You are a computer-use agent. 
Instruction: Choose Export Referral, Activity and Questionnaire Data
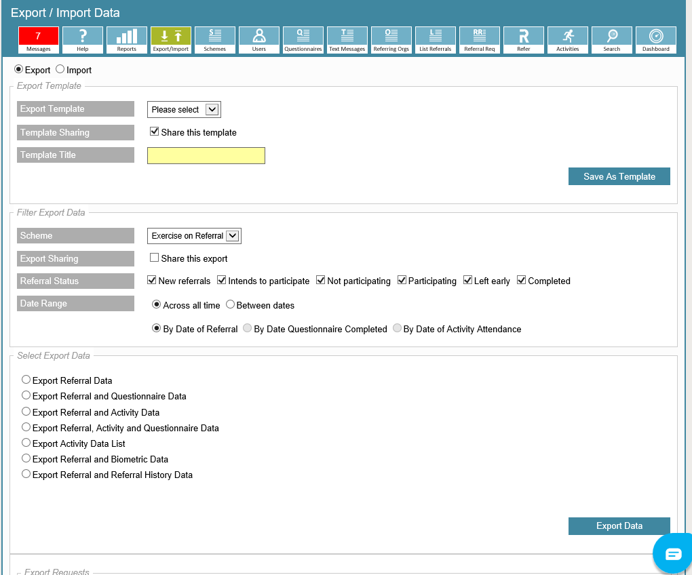click(26, 427)
